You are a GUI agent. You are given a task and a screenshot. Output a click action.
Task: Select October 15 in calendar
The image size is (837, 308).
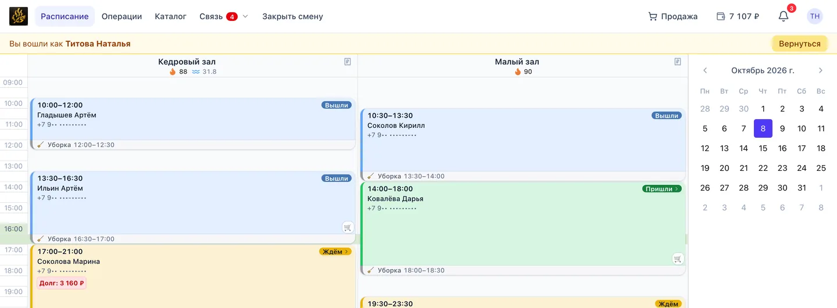pos(763,148)
